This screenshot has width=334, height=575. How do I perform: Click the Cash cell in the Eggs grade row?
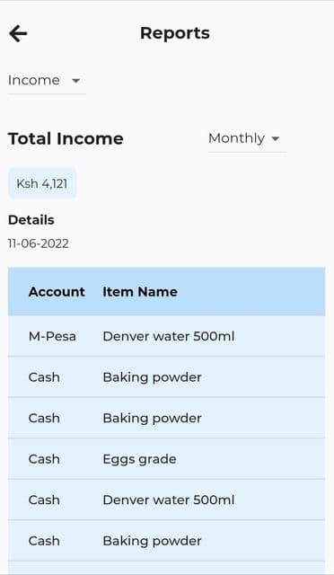click(44, 459)
